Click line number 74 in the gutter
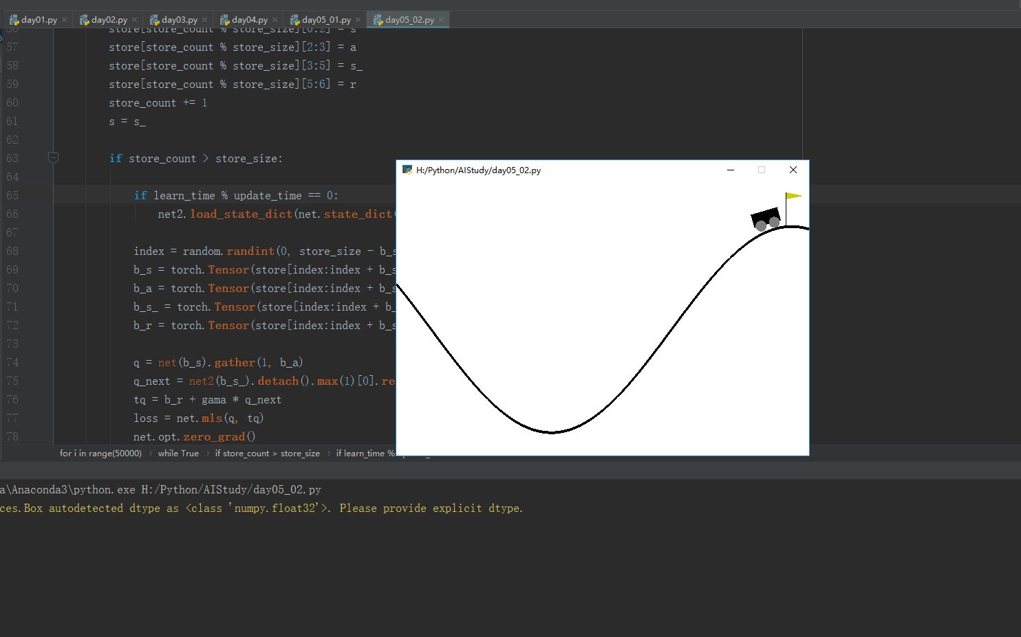1021x637 pixels. point(12,362)
